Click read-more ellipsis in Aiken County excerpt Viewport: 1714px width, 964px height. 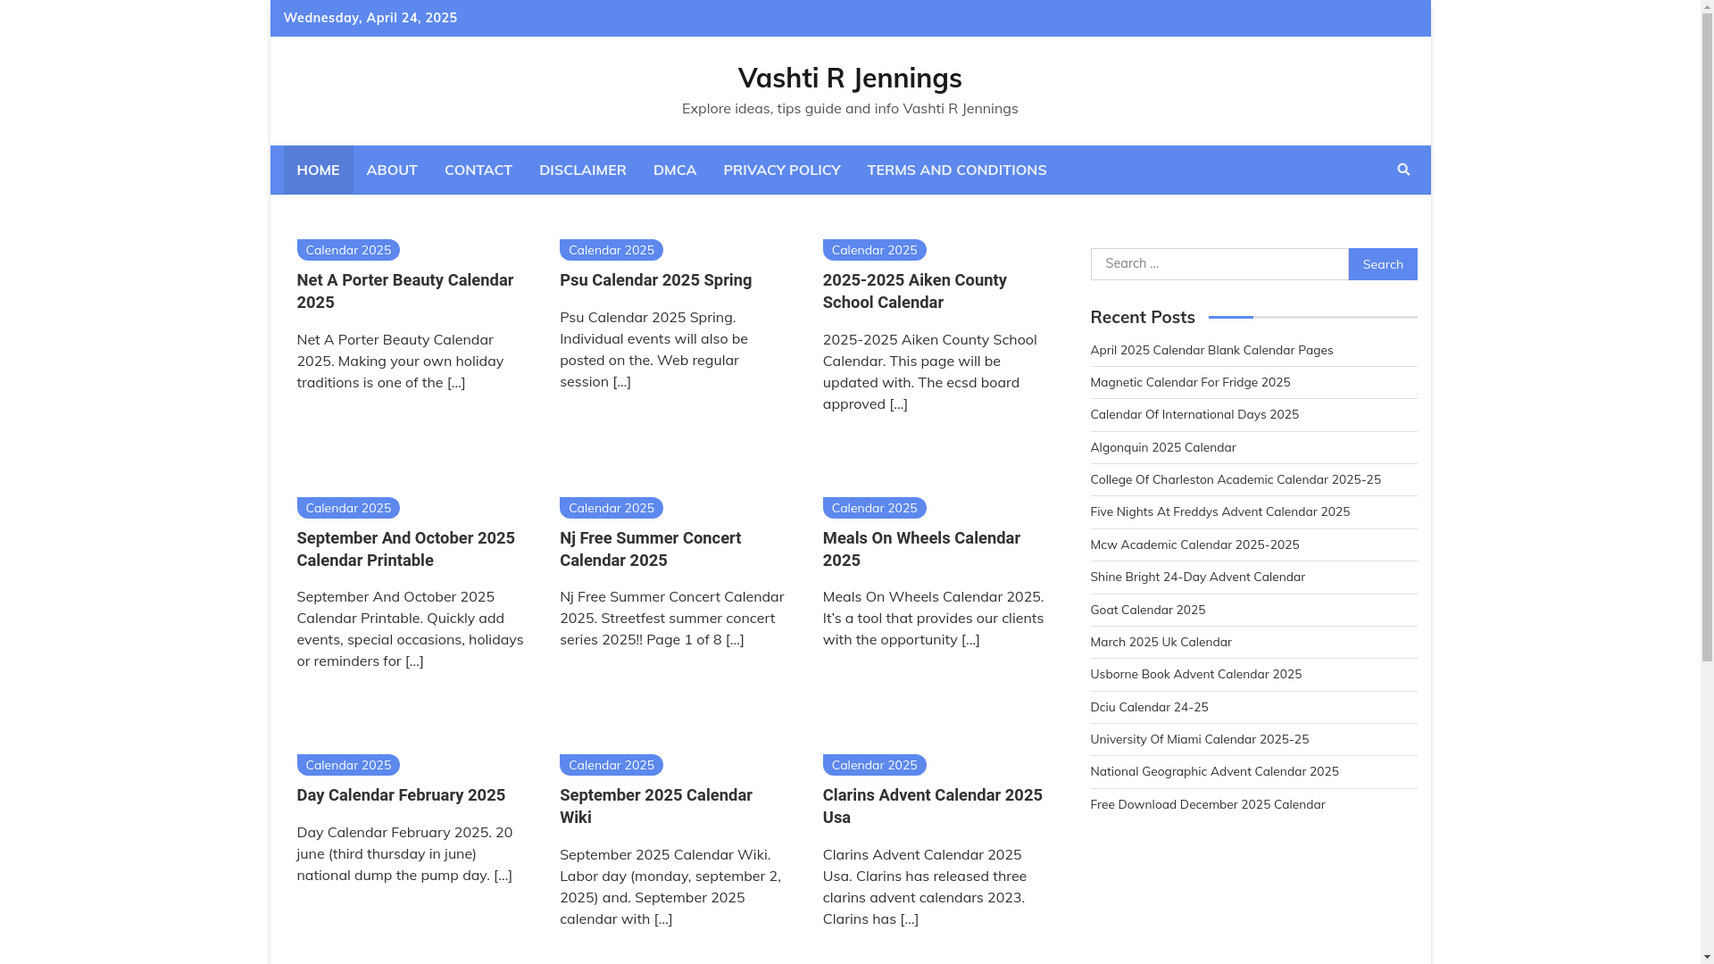point(899,403)
